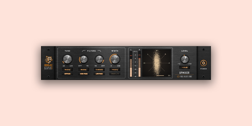Click the TUNE knob
This screenshot has height=126, width=252.
point(67,59)
